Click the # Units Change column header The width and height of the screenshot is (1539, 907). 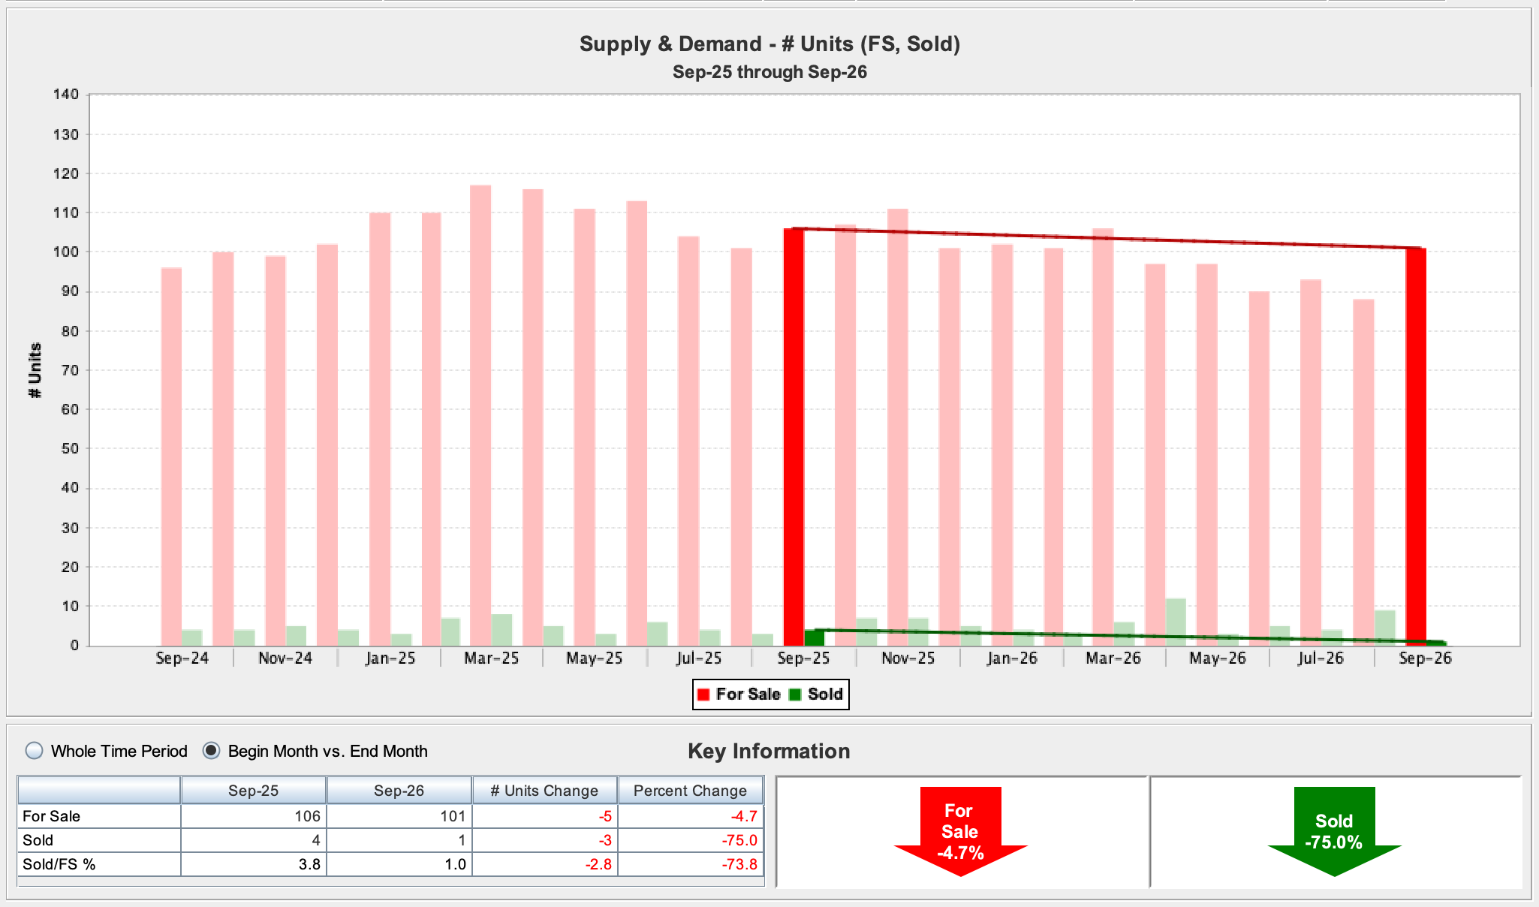544,791
